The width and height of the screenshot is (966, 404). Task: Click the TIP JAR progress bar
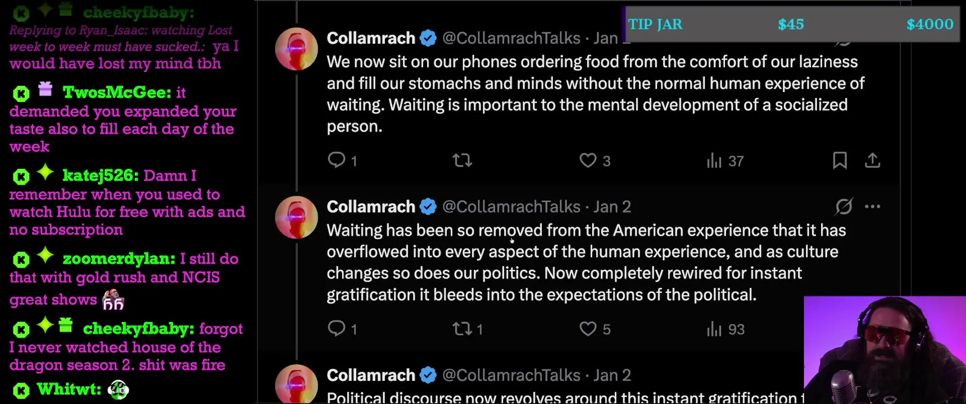(792, 25)
